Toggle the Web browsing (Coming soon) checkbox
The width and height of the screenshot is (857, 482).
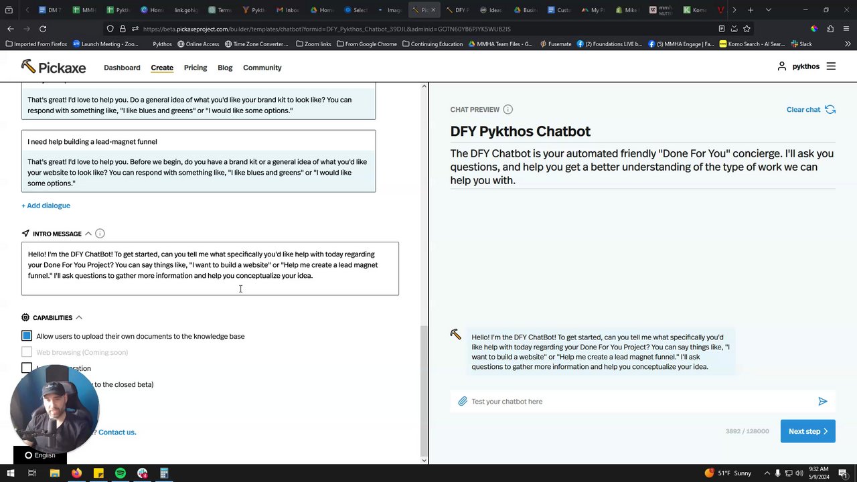coord(27,352)
